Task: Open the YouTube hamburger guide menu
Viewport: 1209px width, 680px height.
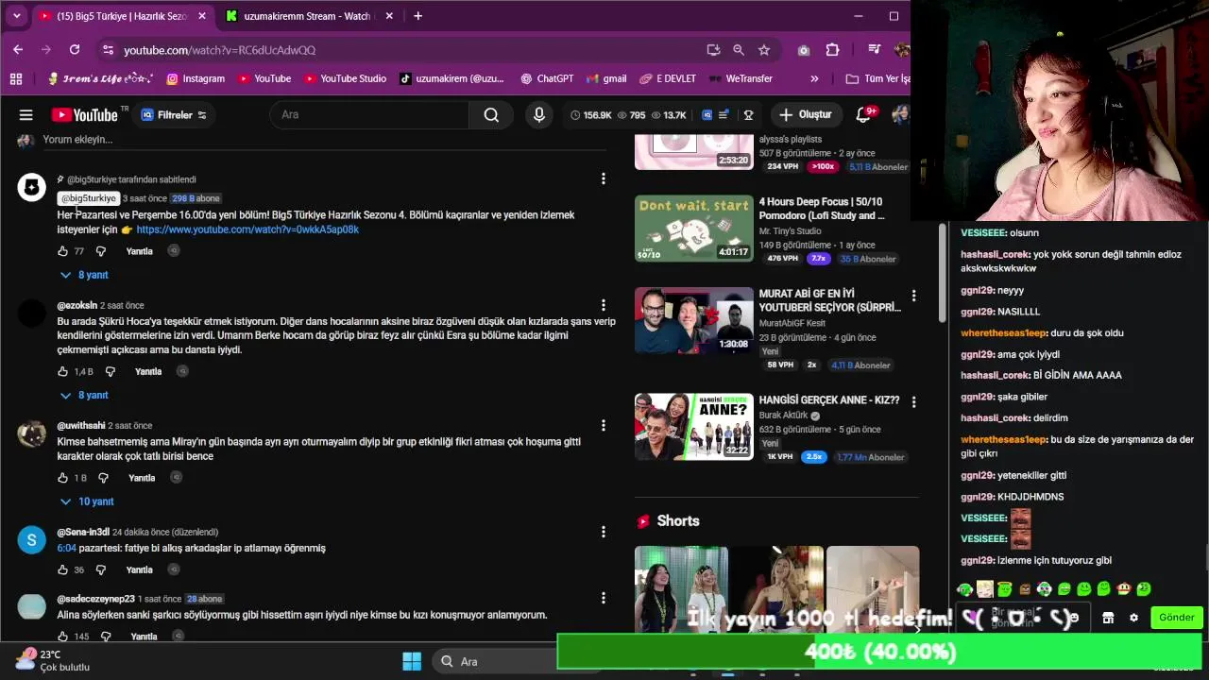Action: (26, 115)
